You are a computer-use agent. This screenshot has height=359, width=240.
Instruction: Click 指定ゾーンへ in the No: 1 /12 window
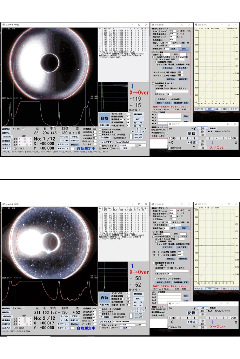[x=63, y=148]
